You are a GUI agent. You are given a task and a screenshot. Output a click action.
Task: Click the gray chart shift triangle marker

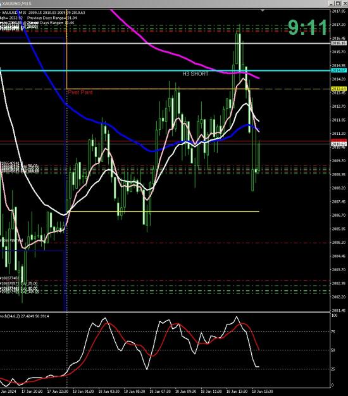point(263,11)
